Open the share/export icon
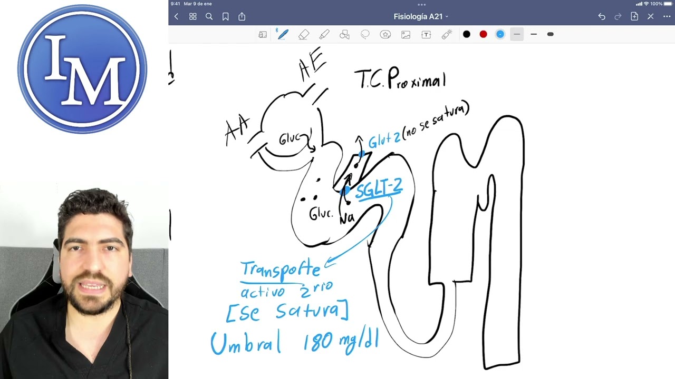 tap(242, 17)
